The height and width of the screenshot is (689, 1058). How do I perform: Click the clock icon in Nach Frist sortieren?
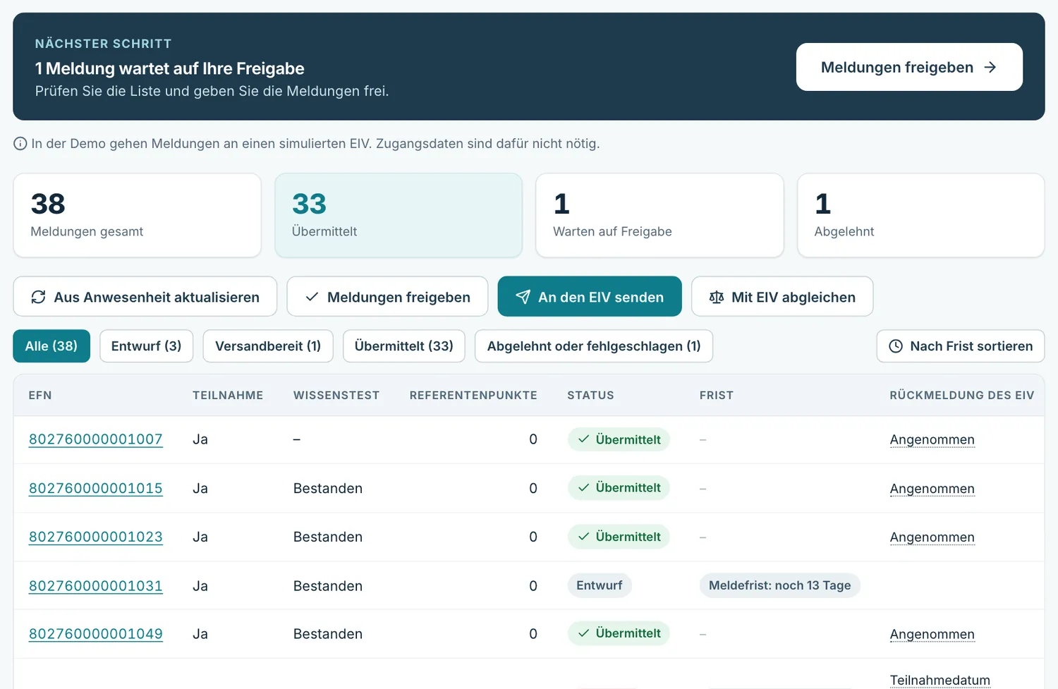[896, 346]
